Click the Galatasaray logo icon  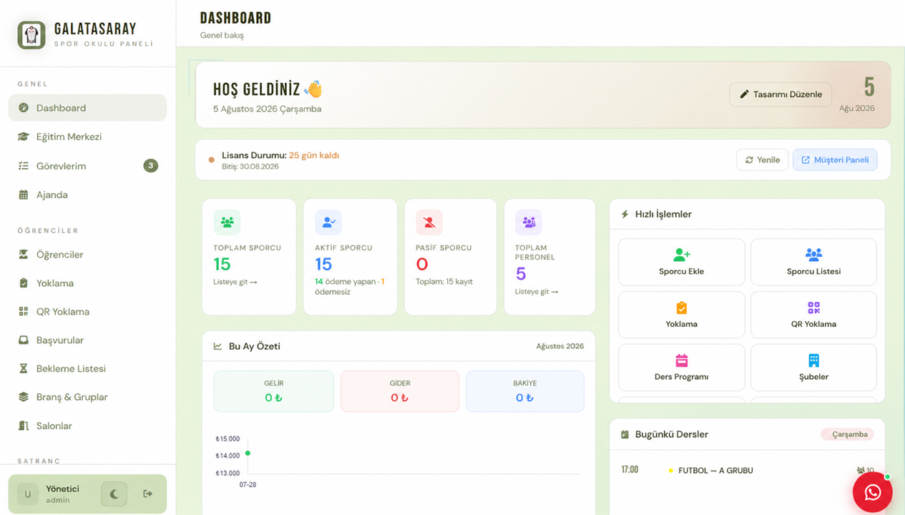tap(31, 35)
